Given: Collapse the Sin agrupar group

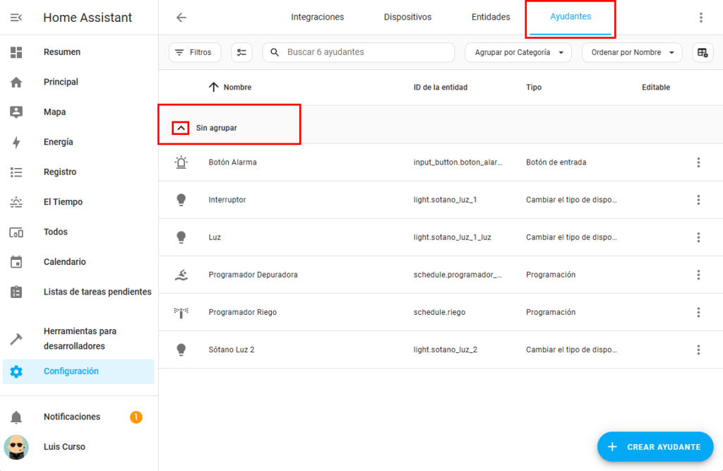Looking at the screenshot, I should 181,128.
